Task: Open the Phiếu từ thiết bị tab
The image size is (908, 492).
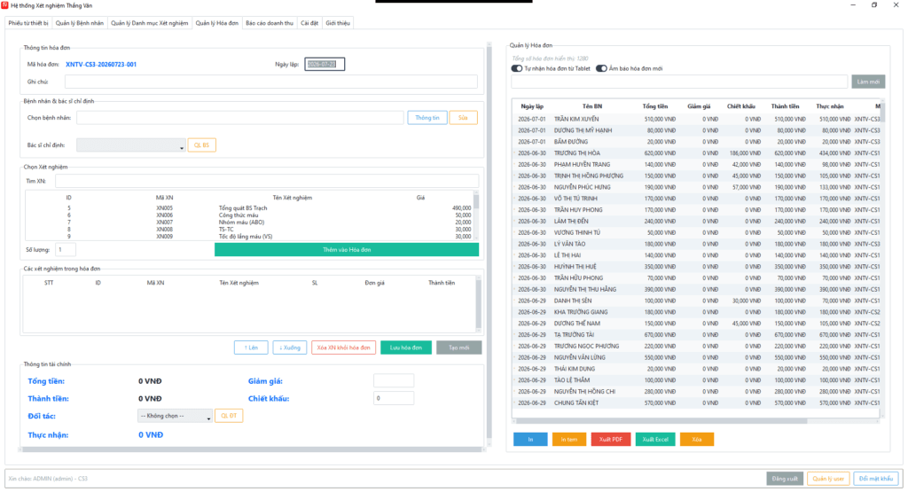Action: pyautogui.click(x=28, y=23)
